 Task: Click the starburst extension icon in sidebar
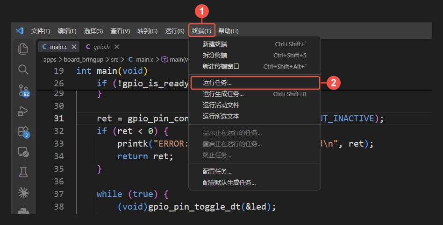point(23,193)
